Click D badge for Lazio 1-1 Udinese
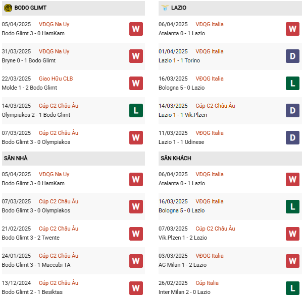The width and height of the screenshot is (303, 299). tap(292, 137)
